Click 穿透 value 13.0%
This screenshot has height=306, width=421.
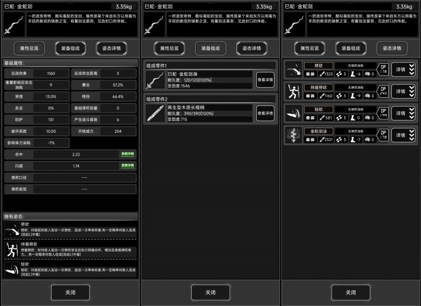51,97
